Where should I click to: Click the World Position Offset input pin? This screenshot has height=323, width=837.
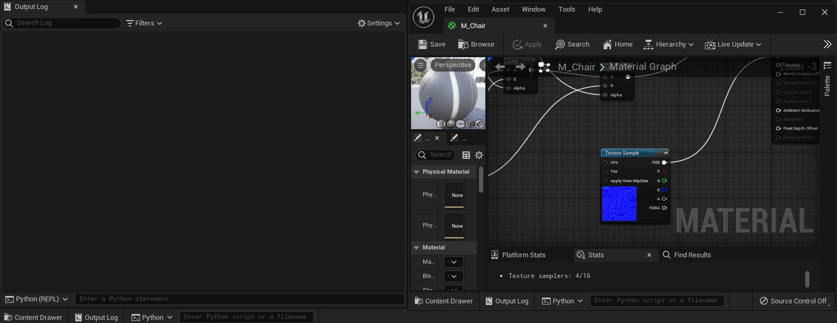778,74
